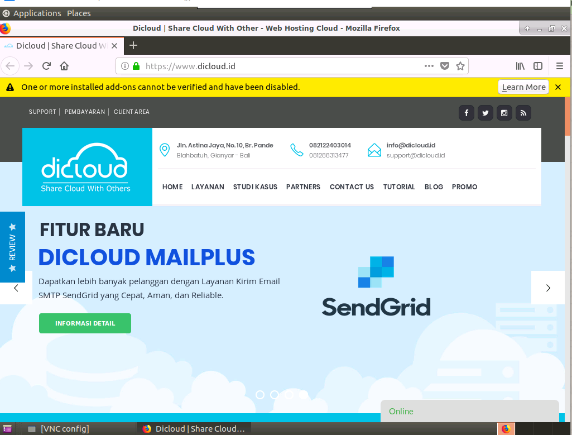The height and width of the screenshot is (435, 572).
Task: Click the SendGrid logo image
Action: point(376,286)
